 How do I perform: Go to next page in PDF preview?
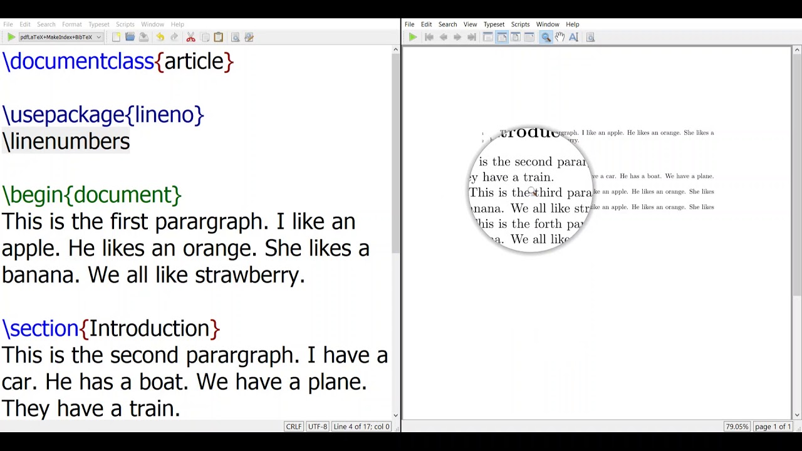(457, 38)
